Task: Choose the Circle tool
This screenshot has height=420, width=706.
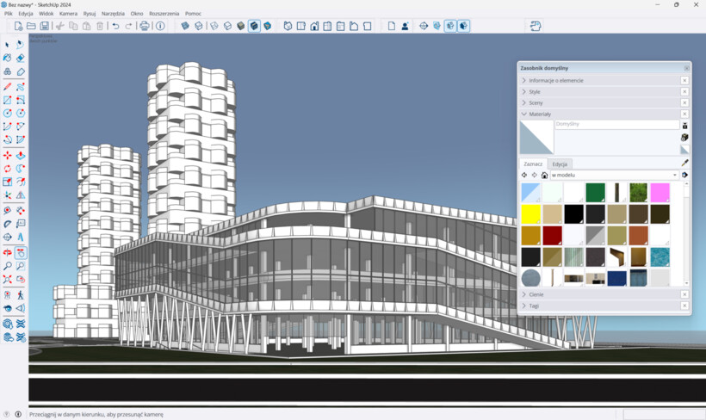Action: 7,113
